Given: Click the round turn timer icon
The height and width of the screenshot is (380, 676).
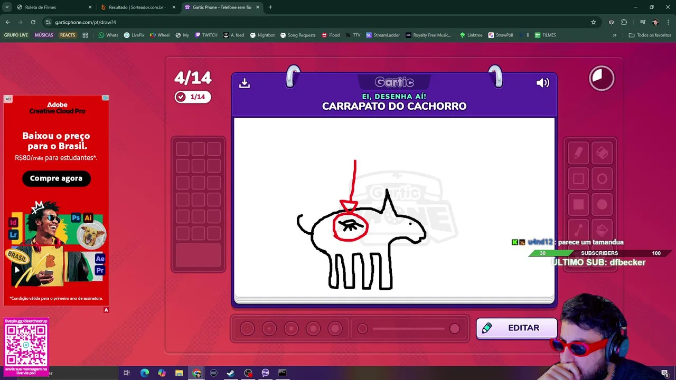Looking at the screenshot, I should point(602,78).
